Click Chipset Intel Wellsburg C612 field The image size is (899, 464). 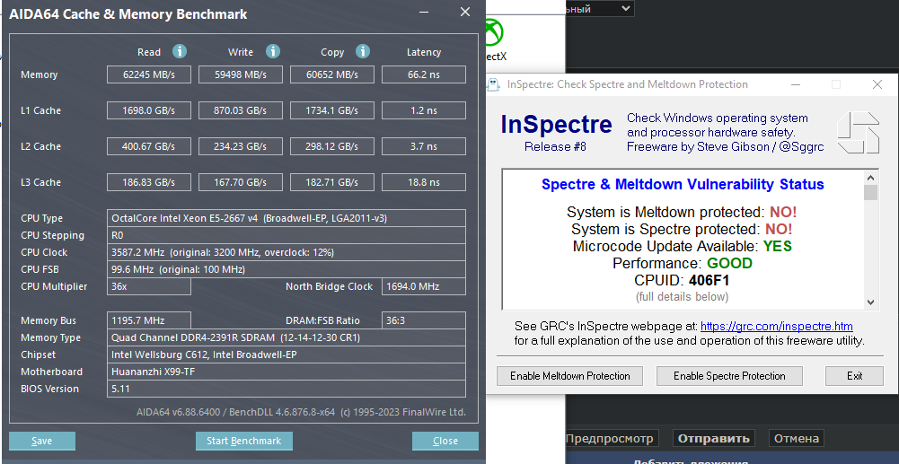[286, 355]
